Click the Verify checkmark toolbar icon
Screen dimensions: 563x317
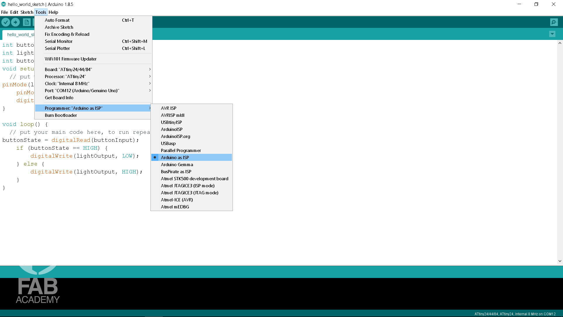point(6,22)
